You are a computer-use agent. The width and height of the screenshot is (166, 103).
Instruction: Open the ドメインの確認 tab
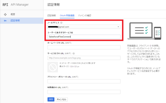pos(85,15)
